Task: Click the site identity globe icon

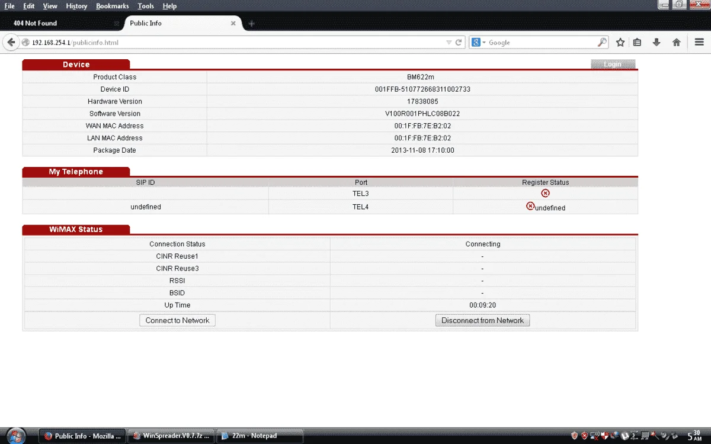Action: 25,43
